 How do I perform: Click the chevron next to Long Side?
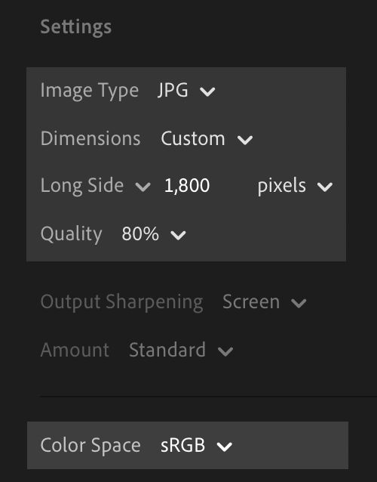click(x=143, y=187)
